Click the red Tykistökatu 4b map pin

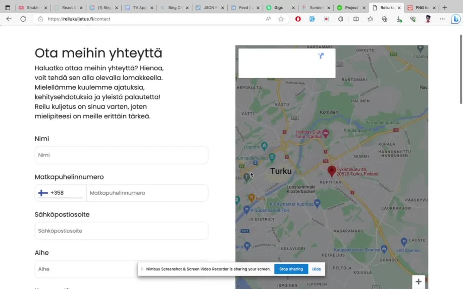(x=332, y=171)
